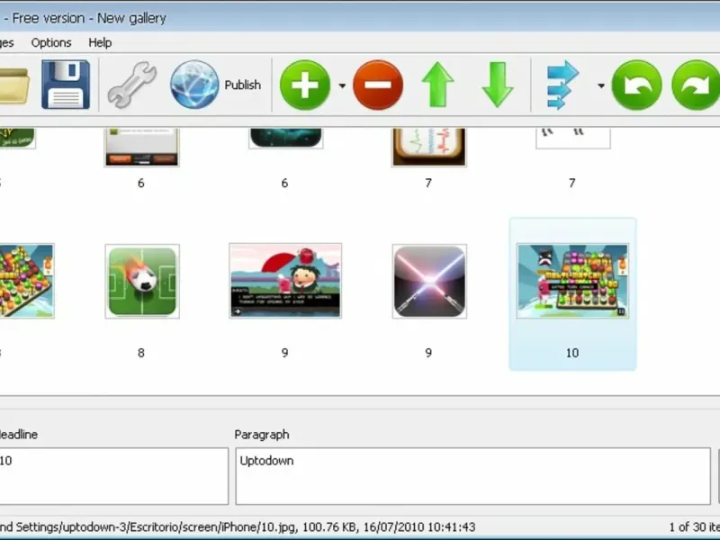Click the Publish globe icon
The image size is (720, 540).
point(194,85)
